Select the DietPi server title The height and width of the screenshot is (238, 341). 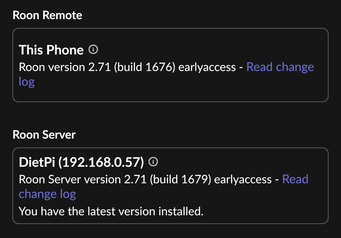pyautogui.click(x=81, y=162)
